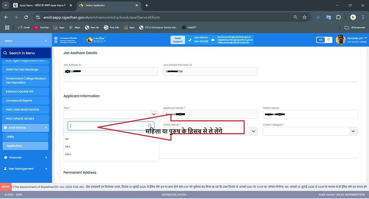Viewport: 369px width, 199px height.
Task: Open the Chrome three-dot menu
Action: coord(363,17)
